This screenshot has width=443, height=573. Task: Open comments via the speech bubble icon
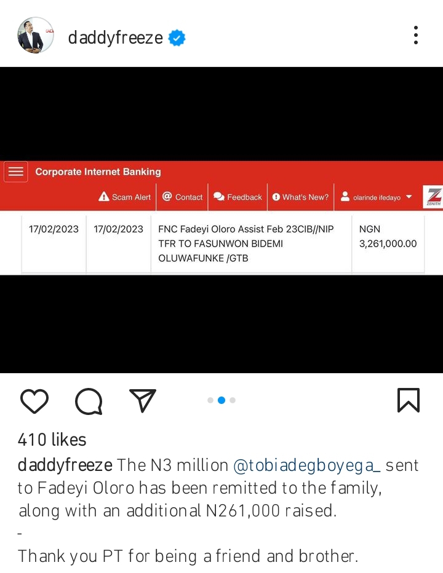89,401
